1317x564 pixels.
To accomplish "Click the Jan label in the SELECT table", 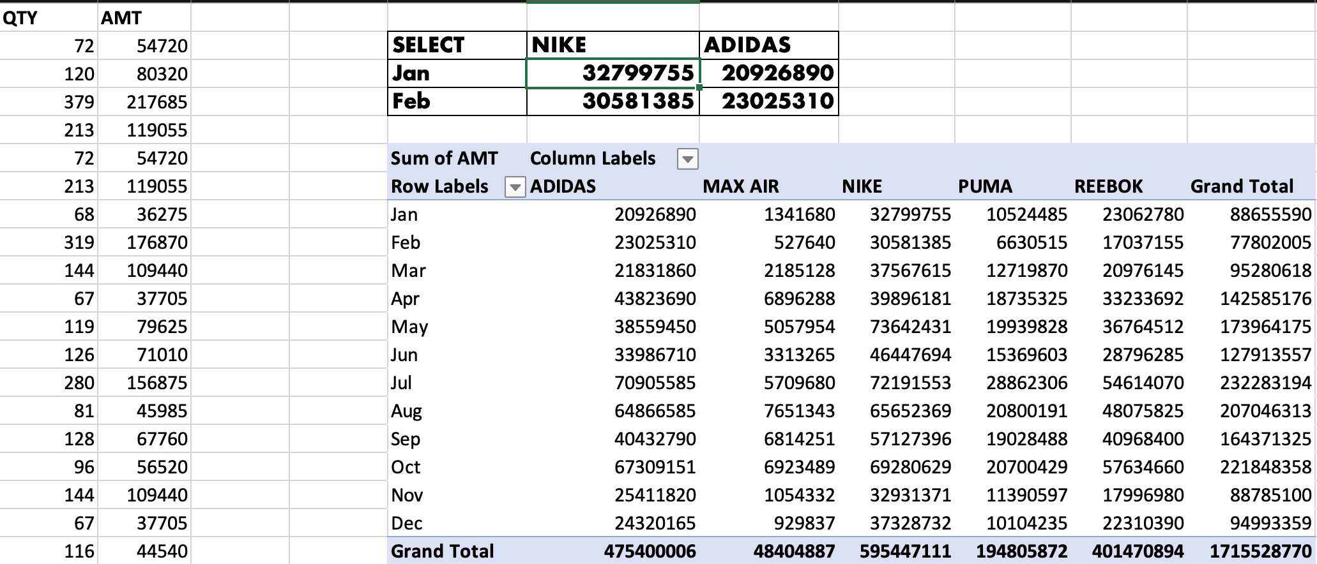I will [457, 73].
